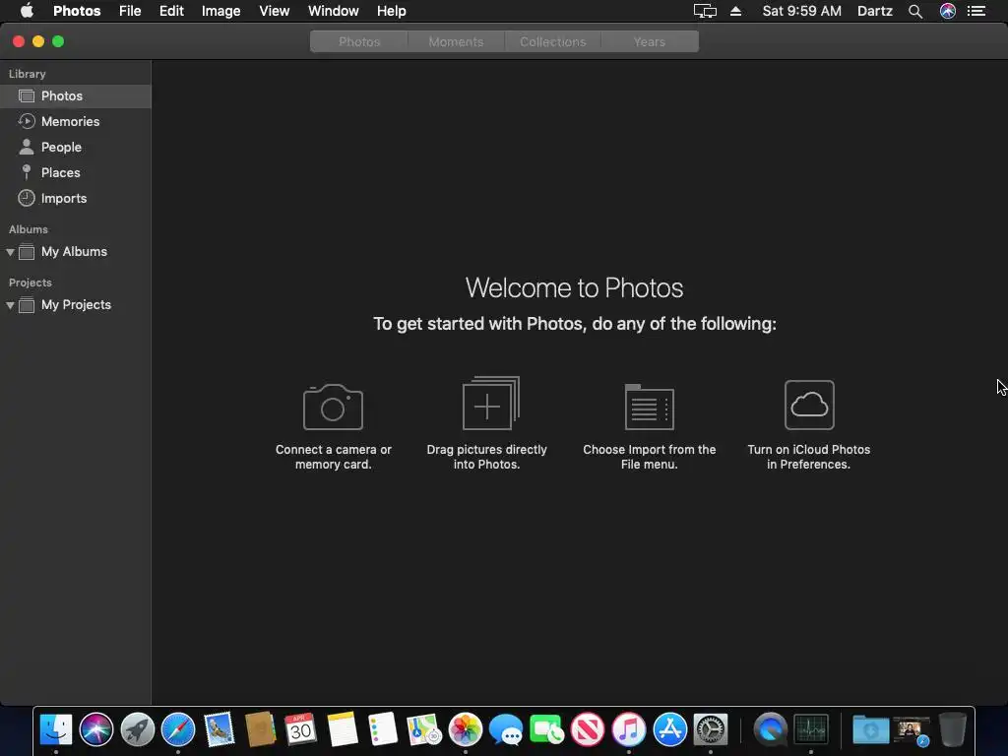
Task: Open the View menu
Action: pos(275,11)
